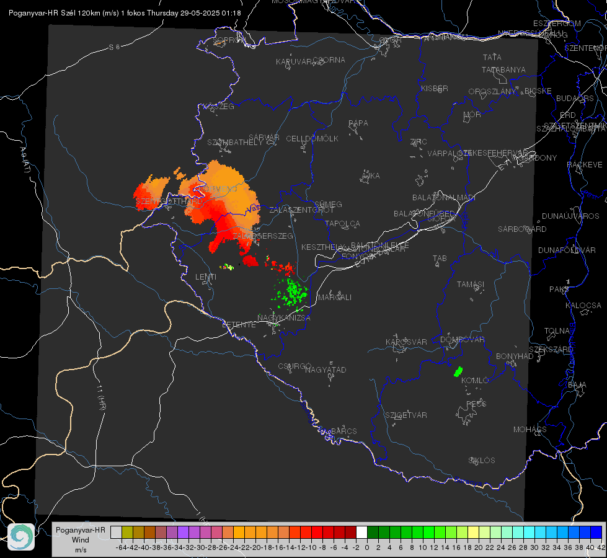Click the OROSZLÁNY label
The image size is (607, 558).
point(492,92)
